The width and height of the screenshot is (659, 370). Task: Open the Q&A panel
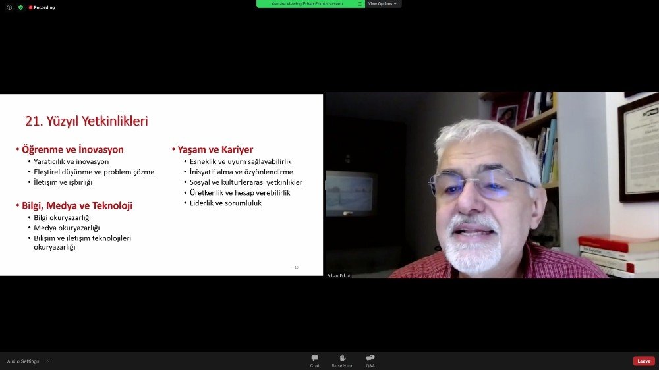(370, 361)
